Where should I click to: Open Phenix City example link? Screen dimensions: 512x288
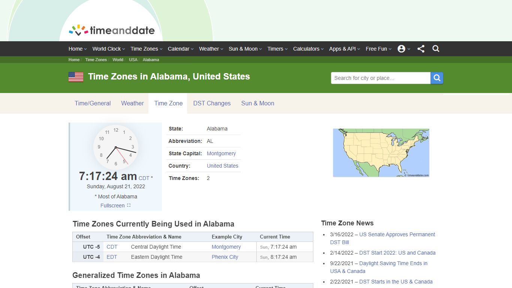click(225, 257)
